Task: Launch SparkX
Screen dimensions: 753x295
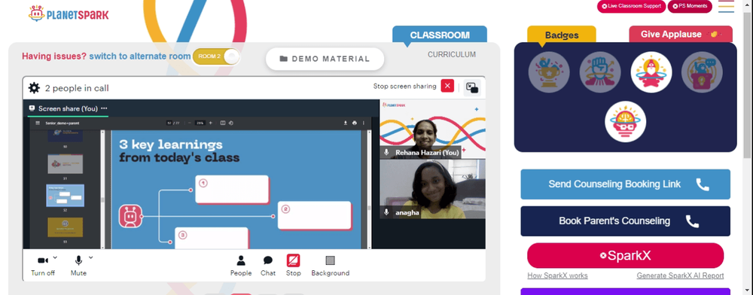Action: click(625, 256)
